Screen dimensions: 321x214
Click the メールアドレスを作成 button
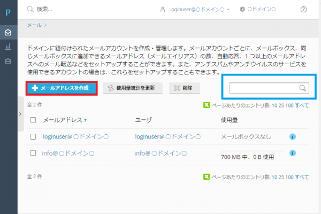pyautogui.click(x=62, y=88)
